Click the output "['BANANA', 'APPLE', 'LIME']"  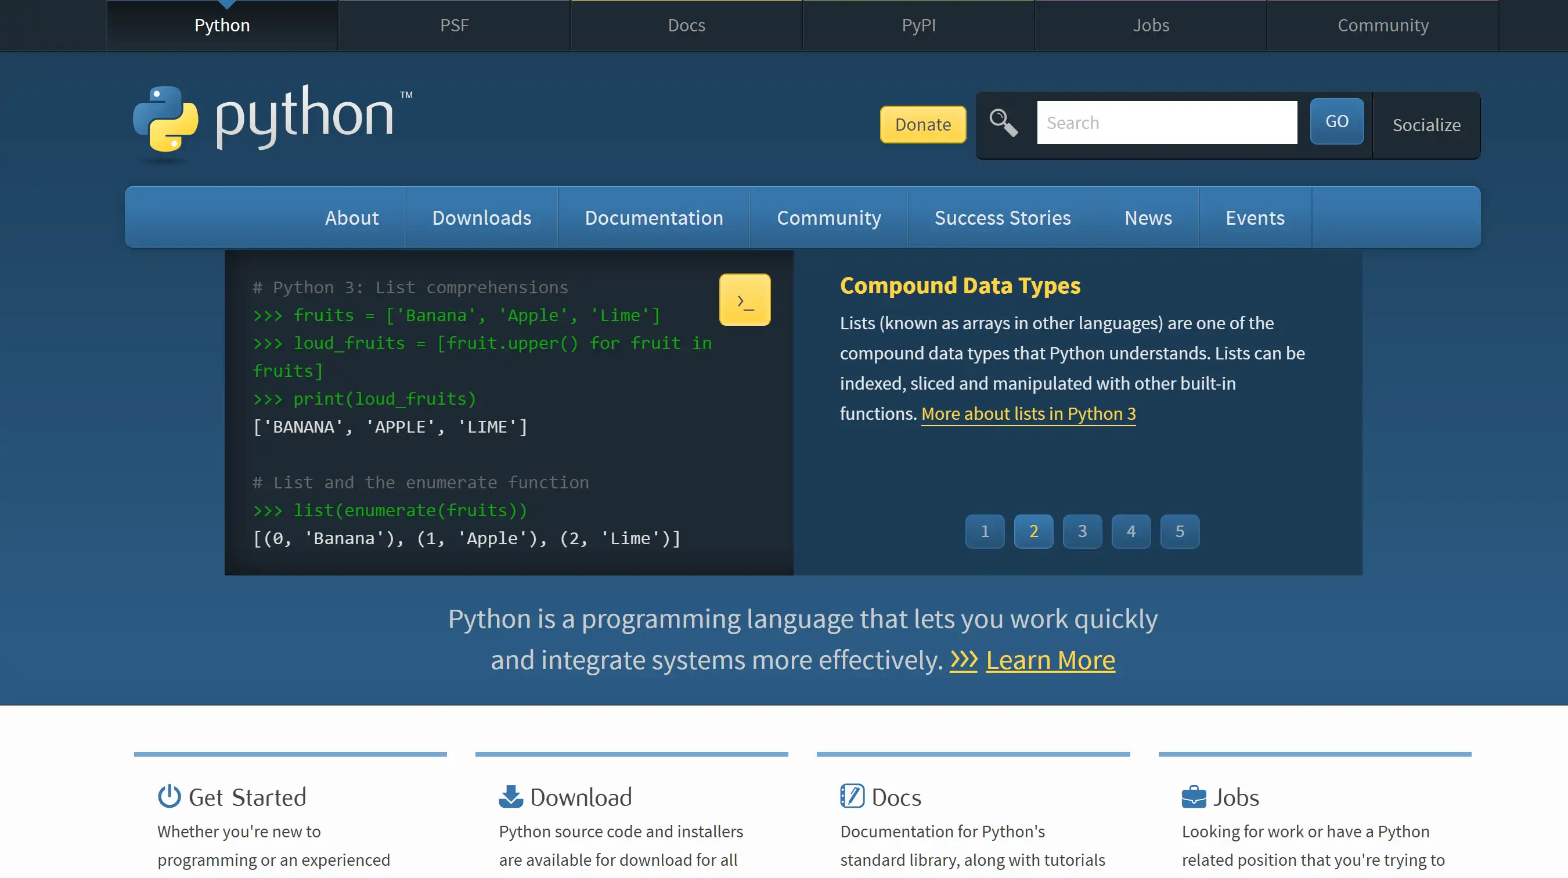pyautogui.click(x=390, y=427)
